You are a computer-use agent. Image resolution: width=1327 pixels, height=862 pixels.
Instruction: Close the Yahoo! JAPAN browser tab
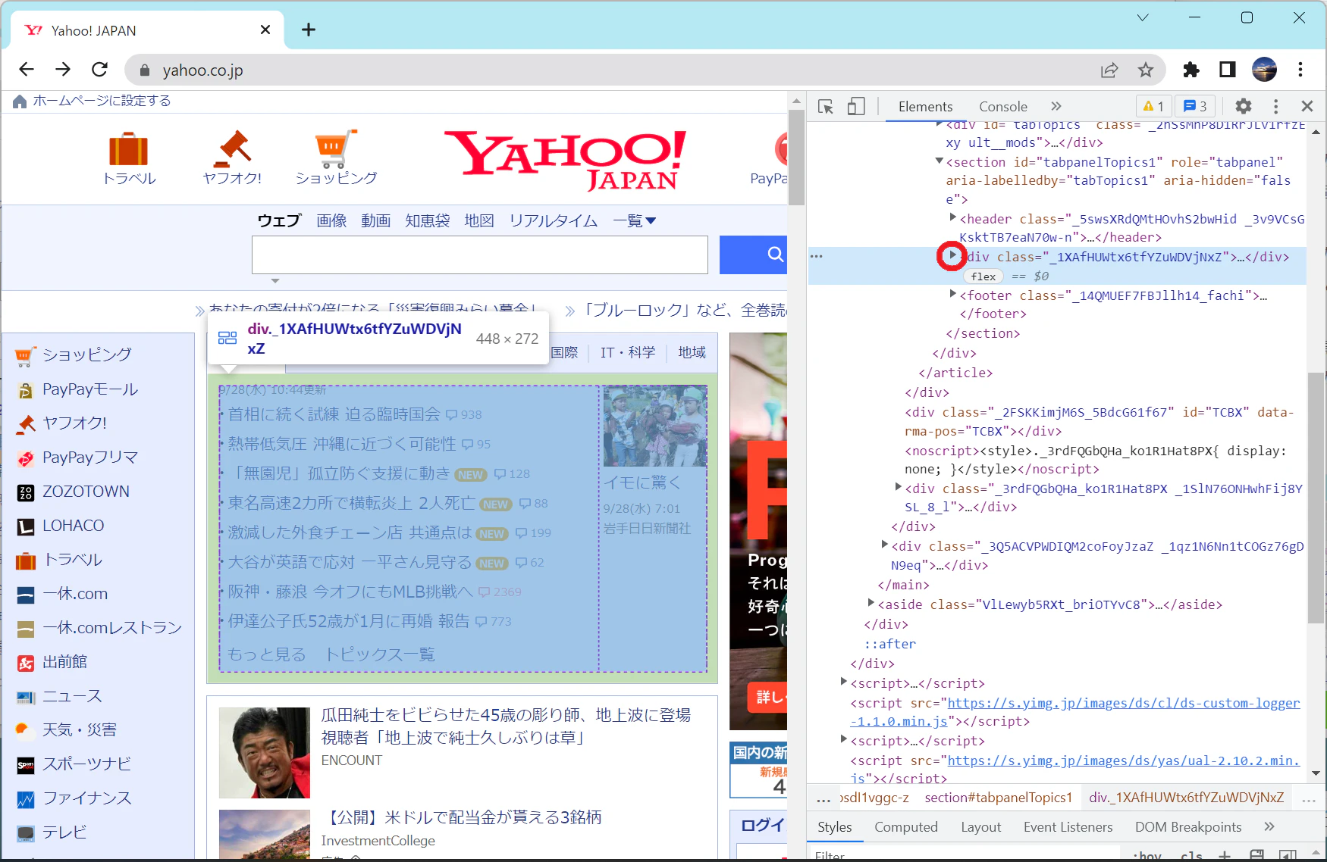coord(265,30)
